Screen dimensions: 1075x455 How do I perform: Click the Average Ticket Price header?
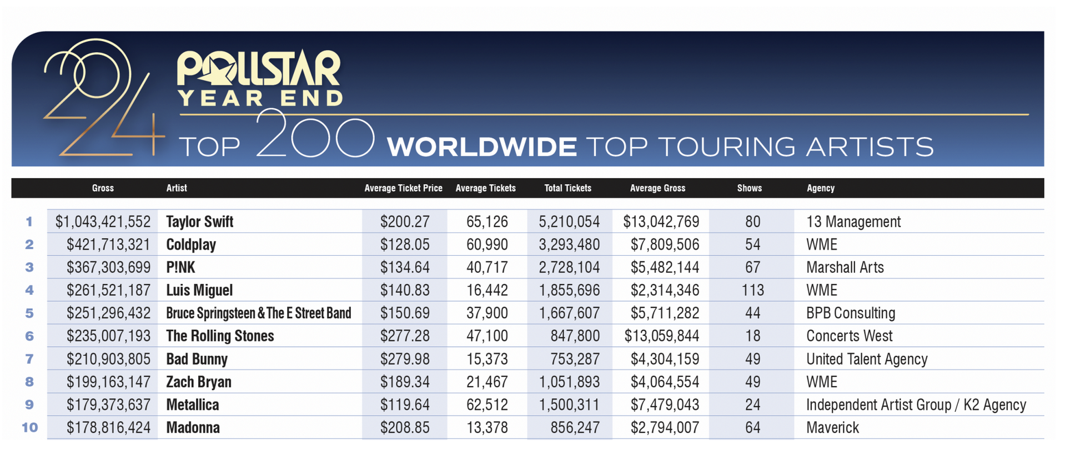tap(403, 188)
